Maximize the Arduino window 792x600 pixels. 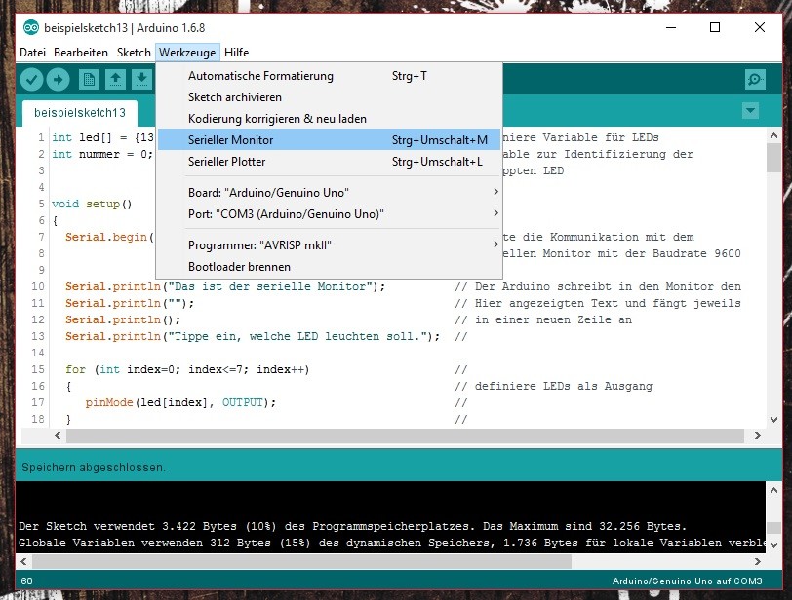[x=715, y=27]
